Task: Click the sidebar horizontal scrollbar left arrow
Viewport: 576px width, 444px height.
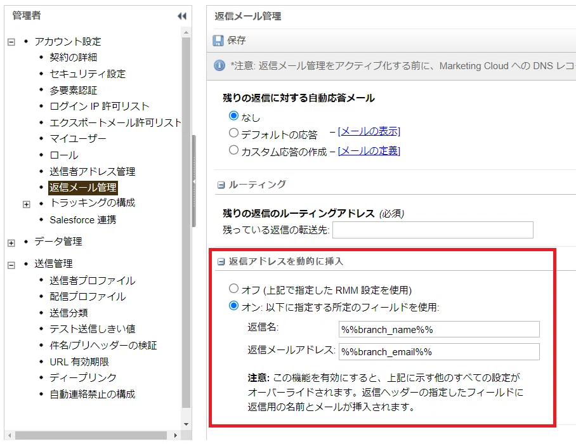Action: point(10,436)
